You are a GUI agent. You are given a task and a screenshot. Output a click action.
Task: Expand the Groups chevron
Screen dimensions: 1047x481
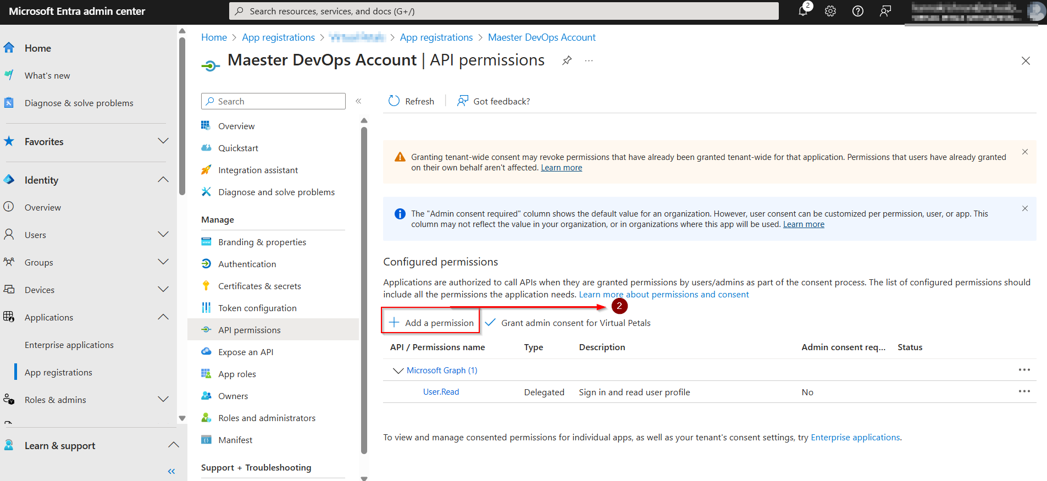(163, 262)
